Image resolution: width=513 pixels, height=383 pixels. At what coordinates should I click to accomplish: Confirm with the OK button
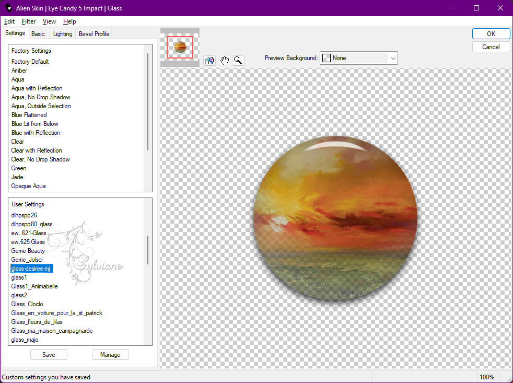pos(491,34)
